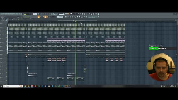Click the Windows taskbar search box

[x=13, y=86]
